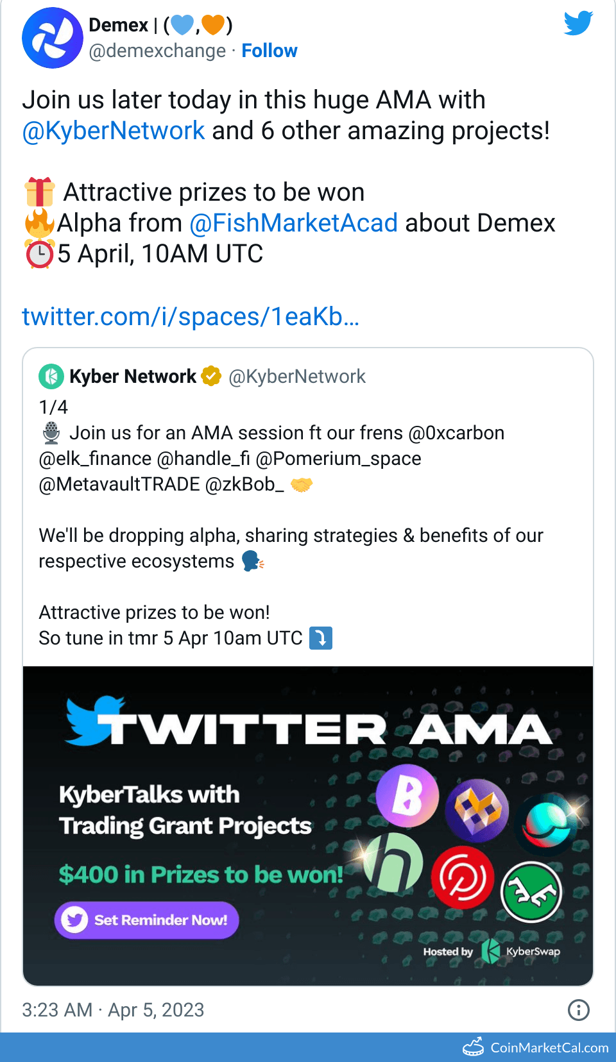This screenshot has height=1062, width=616.
Task: Click the green elk logo
Action: click(531, 891)
